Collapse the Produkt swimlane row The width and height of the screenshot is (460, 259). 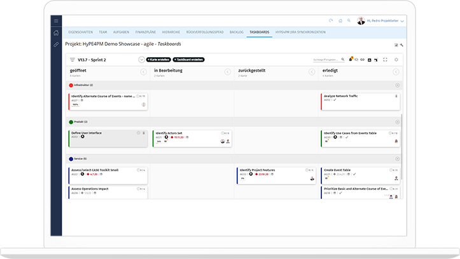coord(398,121)
